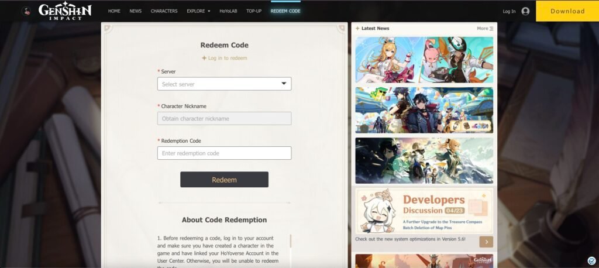Open the EXPLORE dropdown menu
Image resolution: width=599 pixels, height=268 pixels.
point(198,11)
